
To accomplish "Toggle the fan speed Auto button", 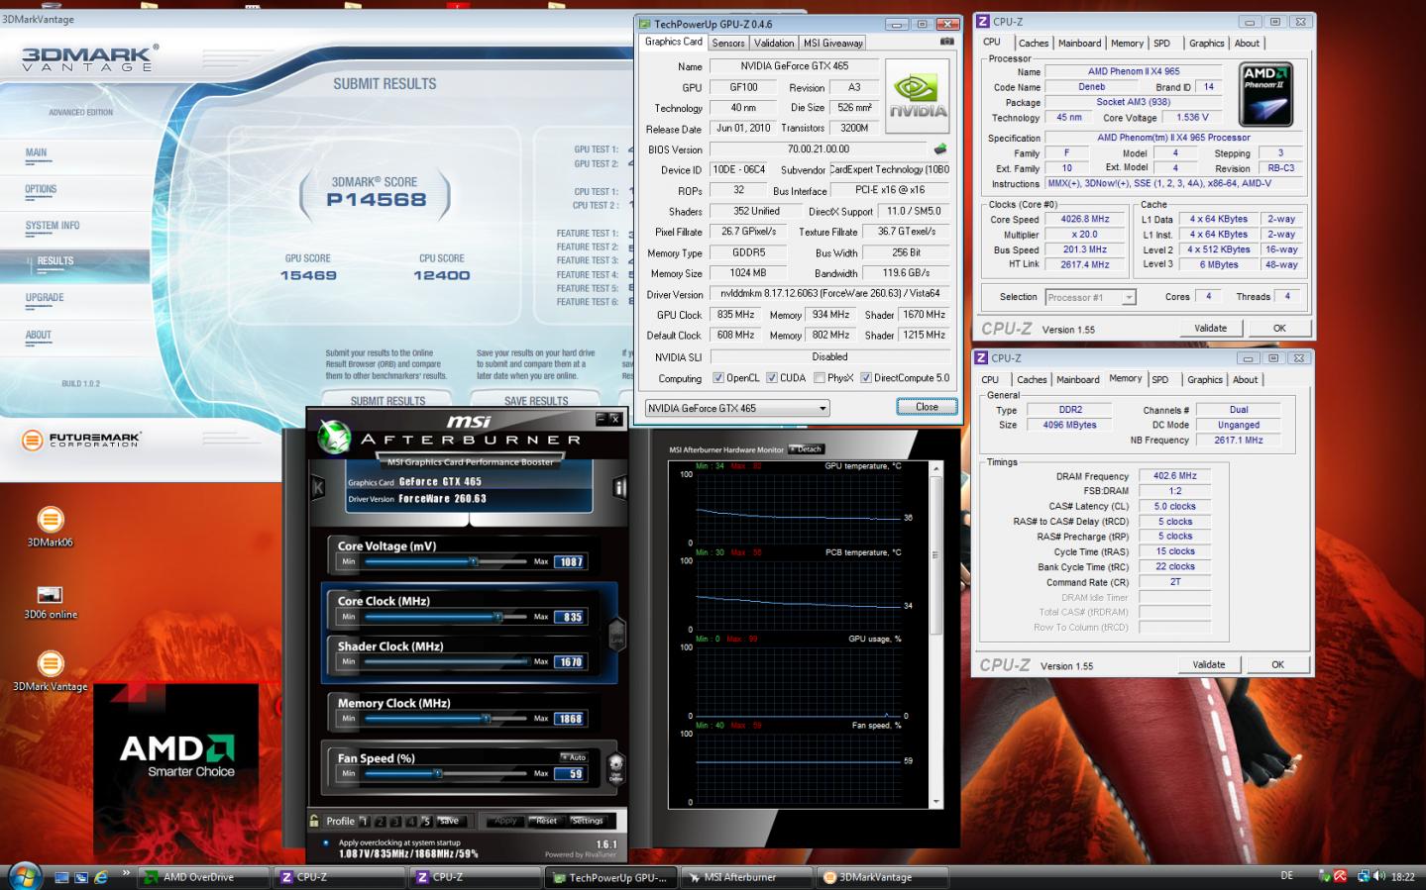I will pyautogui.click(x=575, y=757).
